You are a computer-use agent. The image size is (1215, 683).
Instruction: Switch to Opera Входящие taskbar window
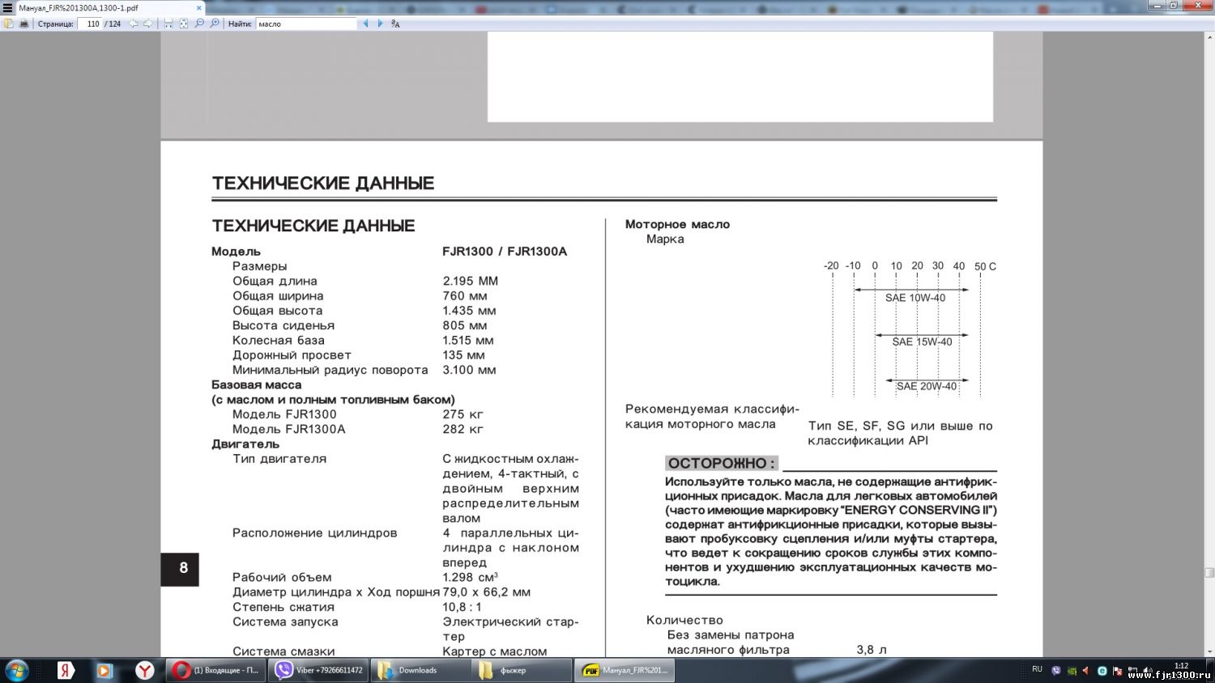tap(216, 670)
